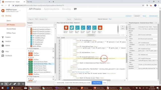
Task: Select the BA-EncodeCredentials policy icon in flow
Action: [66, 28]
